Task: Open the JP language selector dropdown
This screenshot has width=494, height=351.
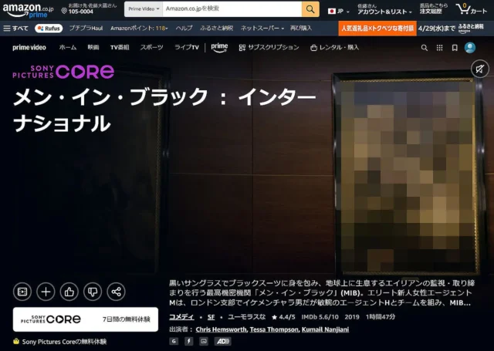Action: [x=338, y=12]
